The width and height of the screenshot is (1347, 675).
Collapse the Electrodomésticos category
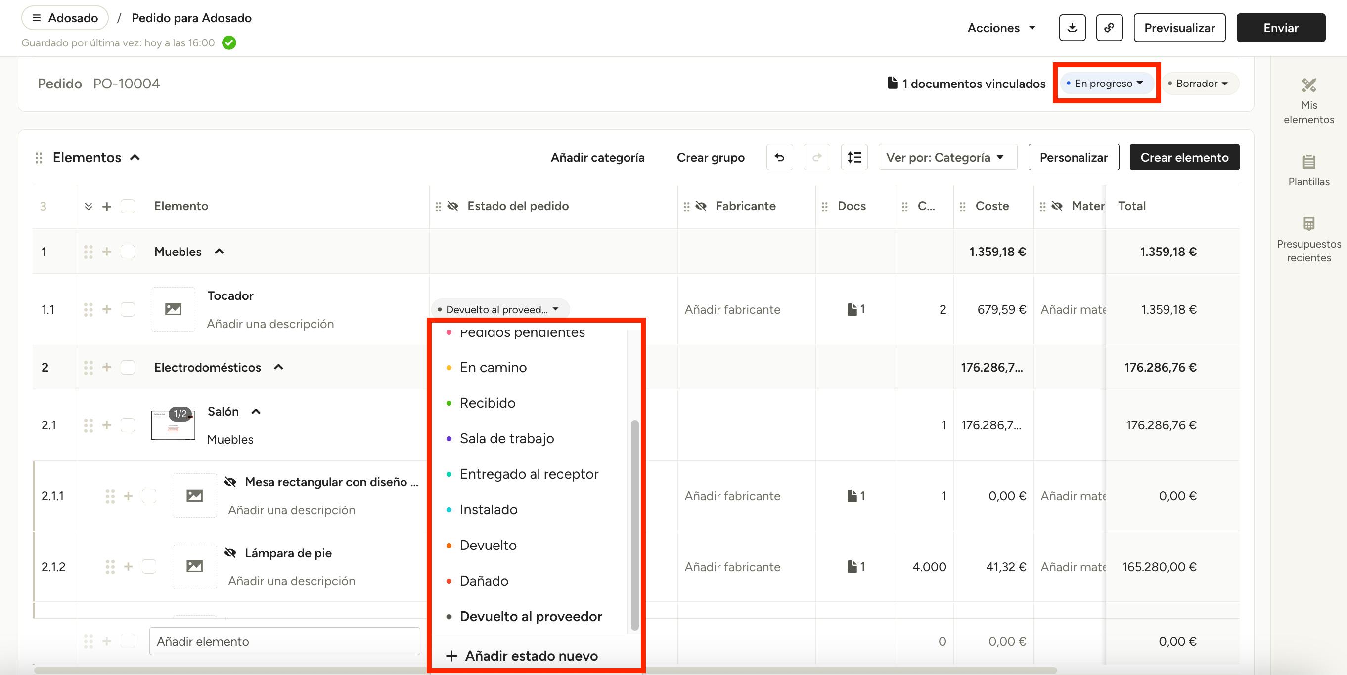coord(279,367)
